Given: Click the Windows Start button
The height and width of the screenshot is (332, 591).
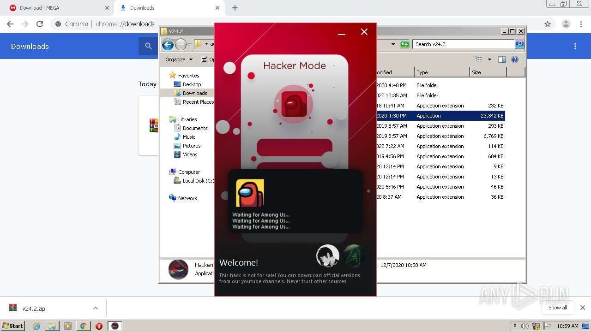Looking at the screenshot, I should tap(13, 326).
